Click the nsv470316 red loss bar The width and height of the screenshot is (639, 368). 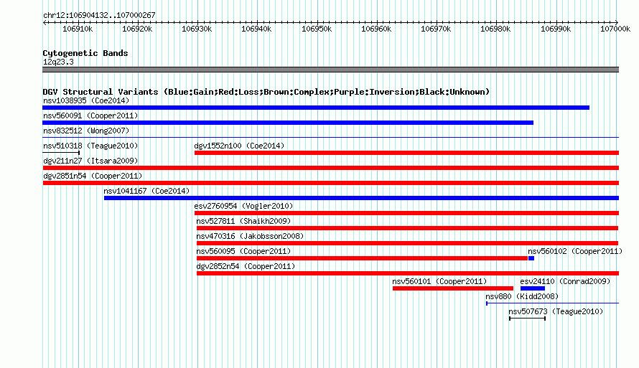408,243
